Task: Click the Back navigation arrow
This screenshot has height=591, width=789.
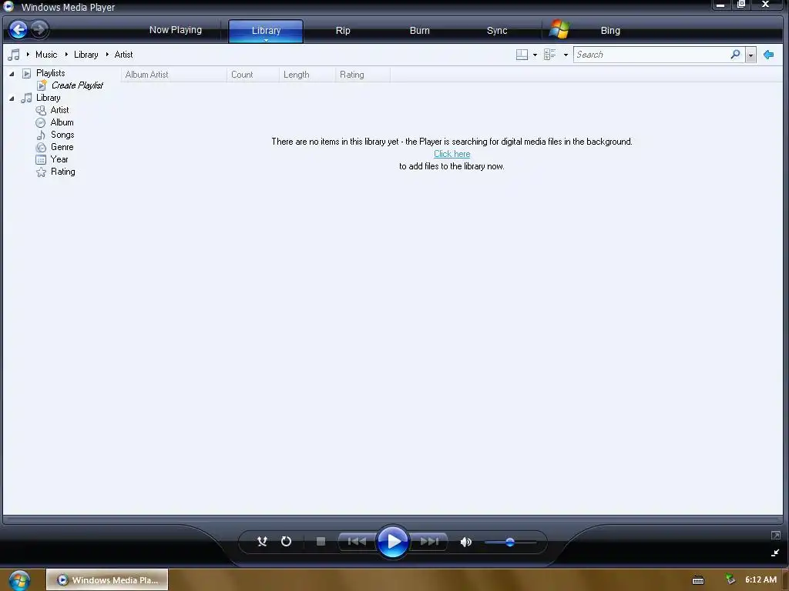Action: tap(18, 30)
